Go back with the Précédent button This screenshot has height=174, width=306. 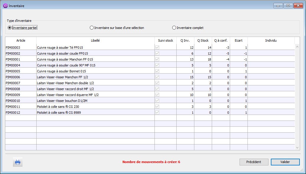[254, 162]
